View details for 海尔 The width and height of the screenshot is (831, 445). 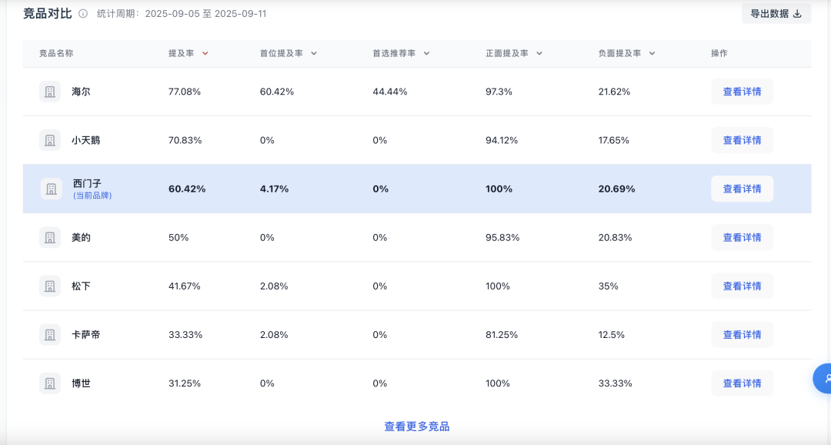[742, 92]
